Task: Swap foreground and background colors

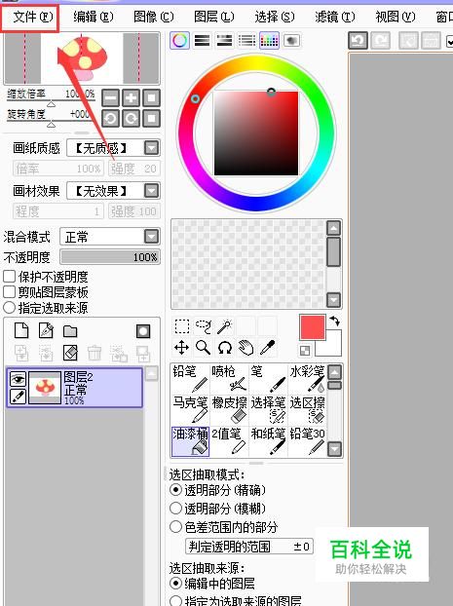Action: 334,321
